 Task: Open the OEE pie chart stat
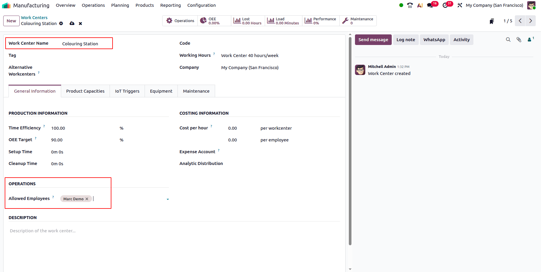pyautogui.click(x=214, y=21)
